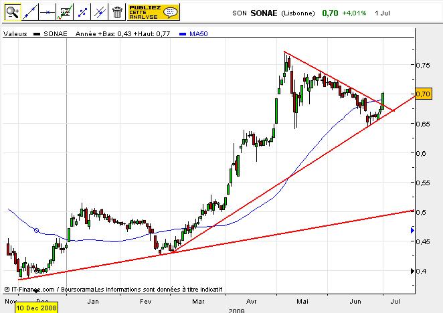Click the 0,45 price axis label
This screenshot has width=443, height=313.
click(423, 241)
